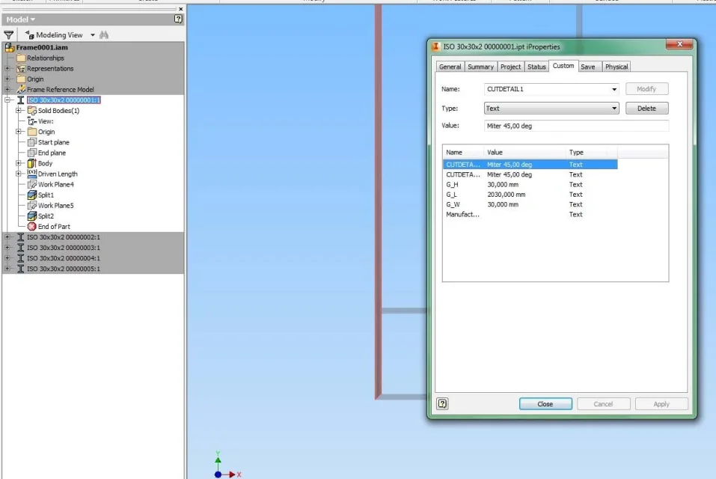Select the Origin node under Frame0001.iam

[x=35, y=79]
